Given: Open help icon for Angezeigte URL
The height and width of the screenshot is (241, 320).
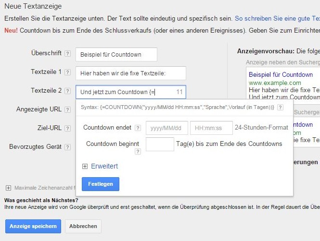Looking at the screenshot, I should click(67, 109).
